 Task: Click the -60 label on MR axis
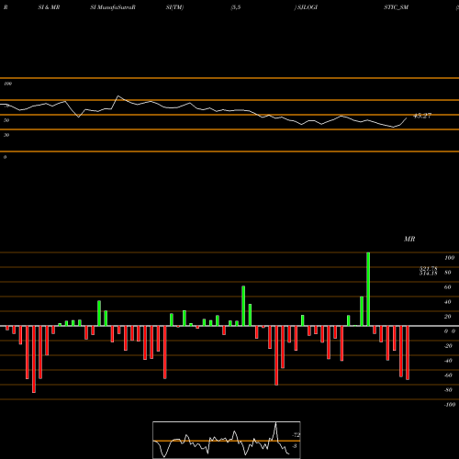(x=448, y=375)
